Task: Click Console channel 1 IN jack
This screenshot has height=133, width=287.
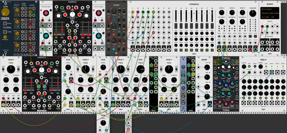Action: pyautogui.click(x=133, y=12)
